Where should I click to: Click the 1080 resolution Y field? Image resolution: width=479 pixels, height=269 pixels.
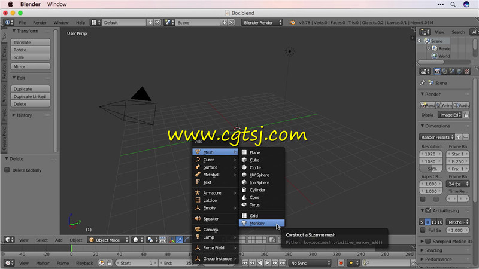tap(431, 161)
